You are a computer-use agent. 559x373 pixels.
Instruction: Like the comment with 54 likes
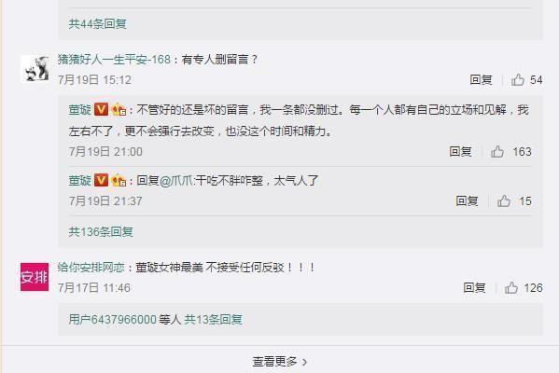(x=518, y=79)
